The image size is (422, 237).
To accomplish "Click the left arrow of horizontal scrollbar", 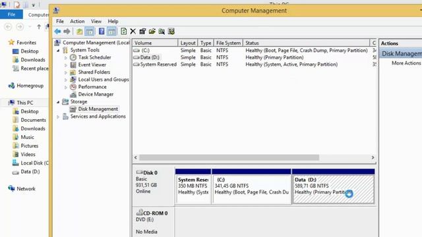I will (136, 157).
